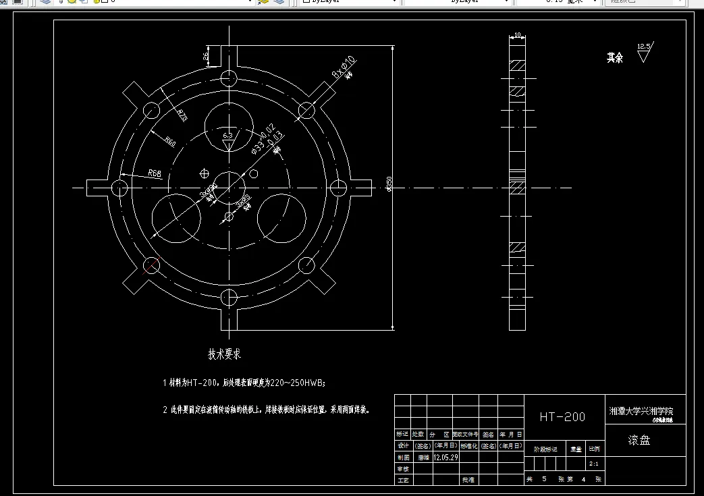
Task: Select the 标记 cell in title block
Action: click(x=402, y=434)
